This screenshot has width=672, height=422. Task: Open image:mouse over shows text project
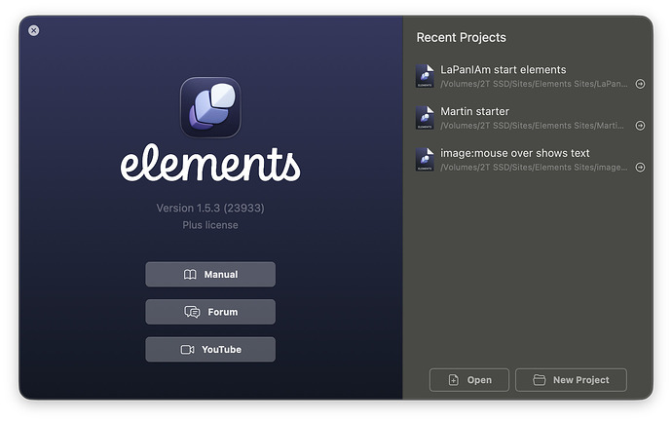coord(515,153)
